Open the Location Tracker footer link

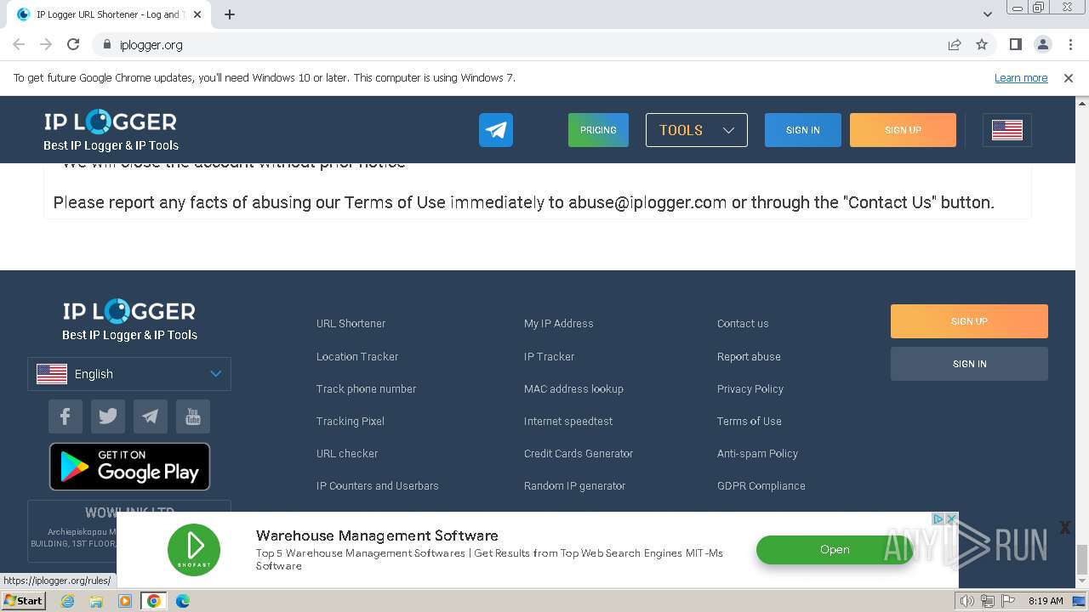[357, 357]
